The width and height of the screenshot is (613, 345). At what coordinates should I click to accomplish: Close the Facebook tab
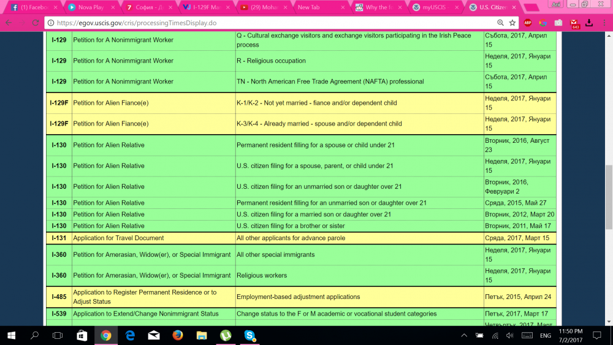pyautogui.click(x=56, y=7)
